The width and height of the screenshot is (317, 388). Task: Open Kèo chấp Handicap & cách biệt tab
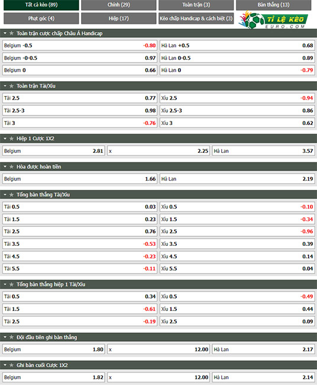pos(196,18)
